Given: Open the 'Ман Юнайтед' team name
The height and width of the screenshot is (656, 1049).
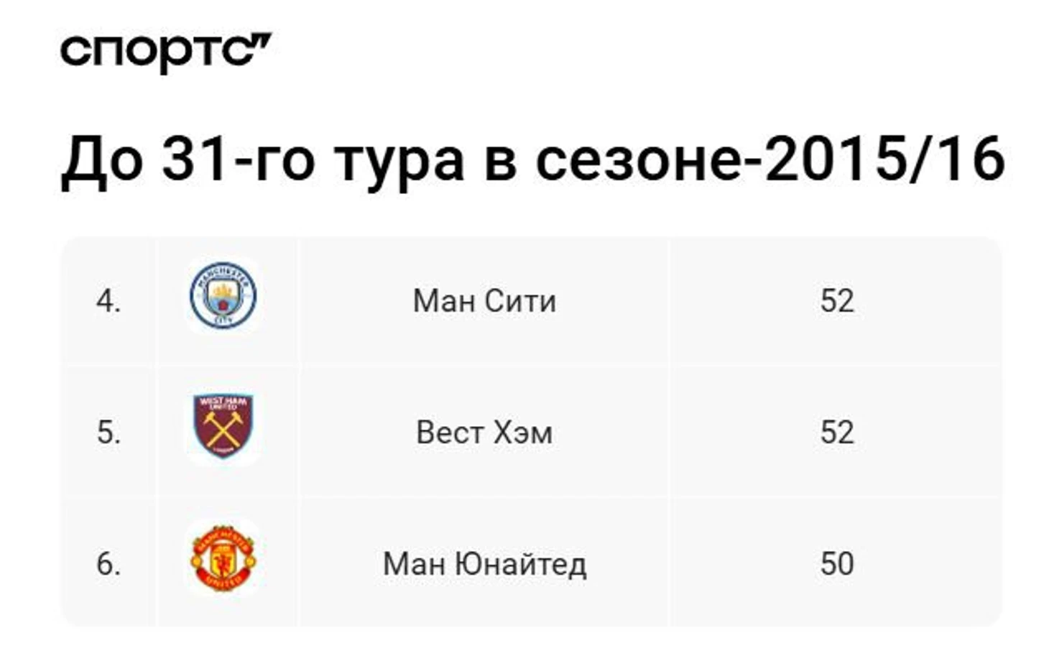Looking at the screenshot, I should (484, 564).
